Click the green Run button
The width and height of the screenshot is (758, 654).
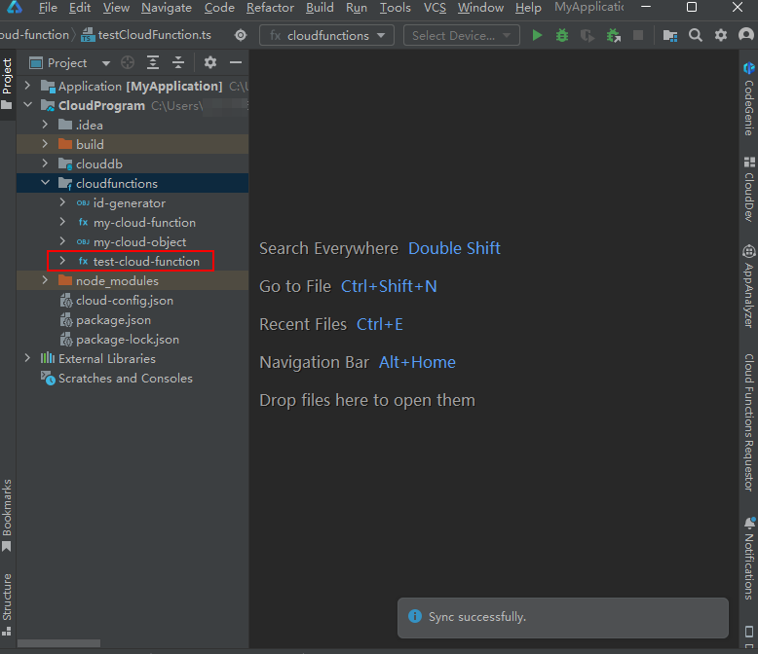[537, 35]
